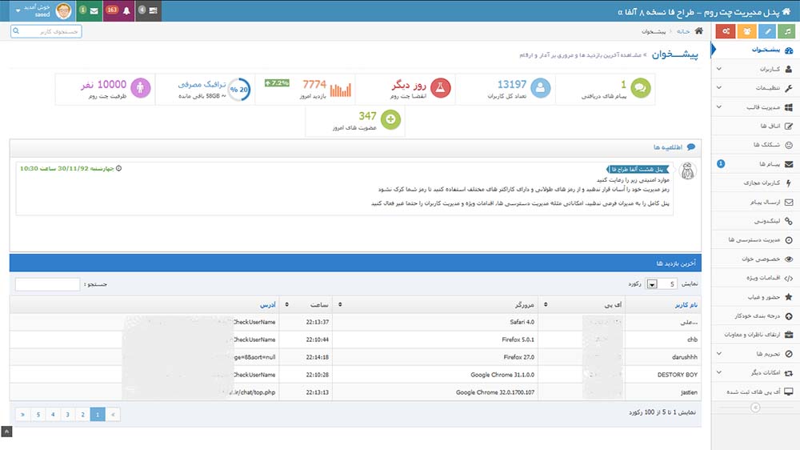Go to page 5 of visits table
Viewport: 800px width, 450px height.
click(x=38, y=415)
